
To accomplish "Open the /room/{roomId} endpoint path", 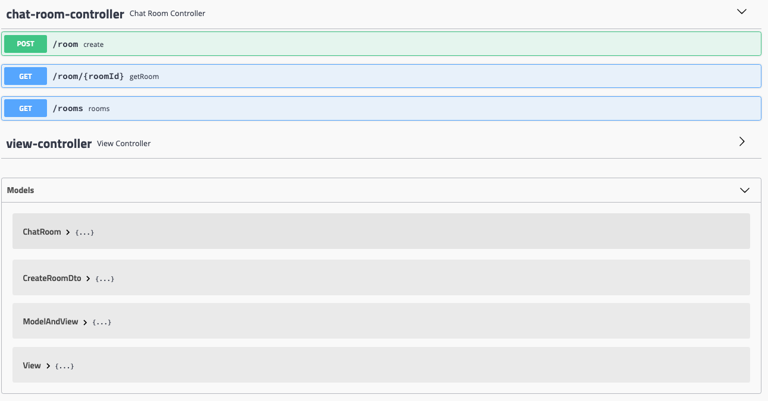I will tap(88, 76).
